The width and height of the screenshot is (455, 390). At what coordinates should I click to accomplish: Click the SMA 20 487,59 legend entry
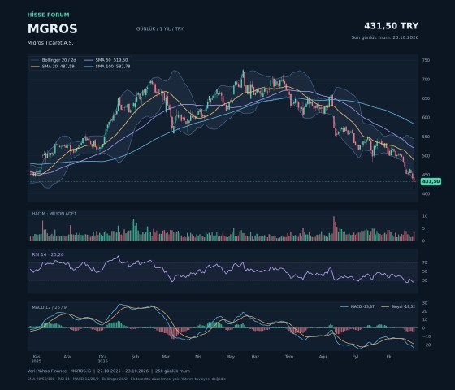[x=53, y=67]
